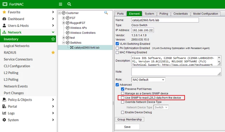Click the Users & Hosts person icon
The height and width of the screenshot is (132, 225).
pyautogui.click(x=4, y=25)
